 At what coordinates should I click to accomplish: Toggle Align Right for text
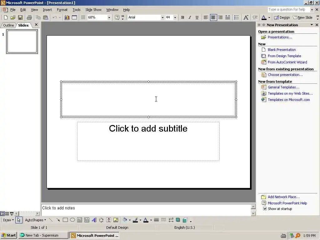(220, 17)
